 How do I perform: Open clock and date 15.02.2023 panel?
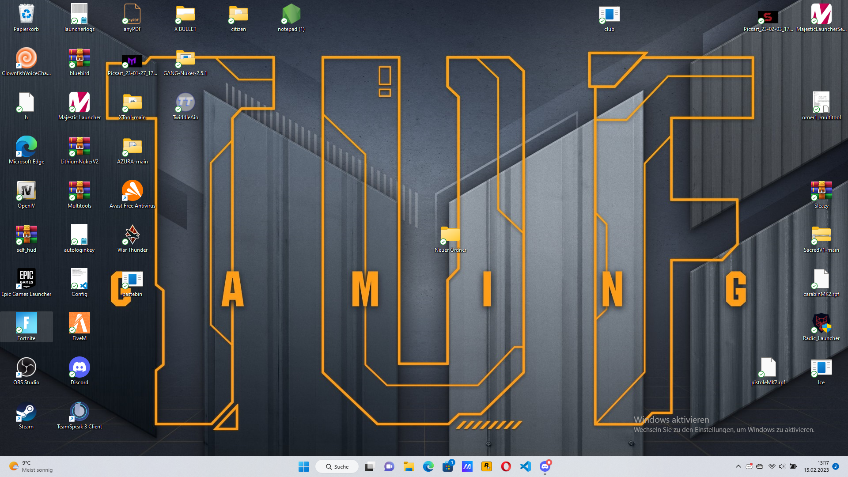816,466
